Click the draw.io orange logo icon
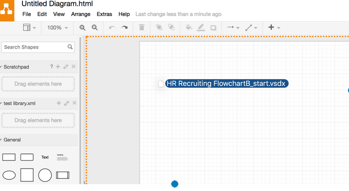Screen dimensions: 349x191 [x=7, y=10]
